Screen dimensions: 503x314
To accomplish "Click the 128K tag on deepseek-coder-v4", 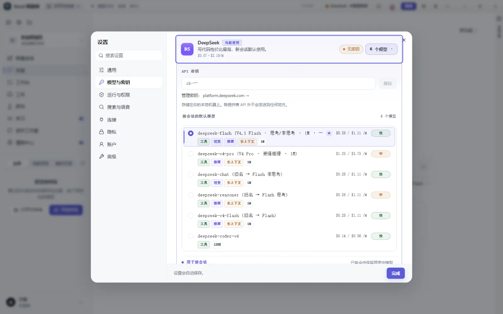I will click(217, 245).
